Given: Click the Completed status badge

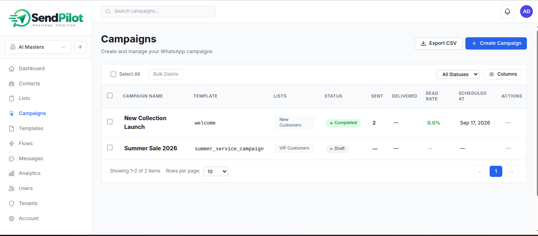Looking at the screenshot, I should click(x=343, y=123).
